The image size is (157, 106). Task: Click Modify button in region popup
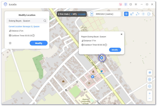tap(115, 50)
